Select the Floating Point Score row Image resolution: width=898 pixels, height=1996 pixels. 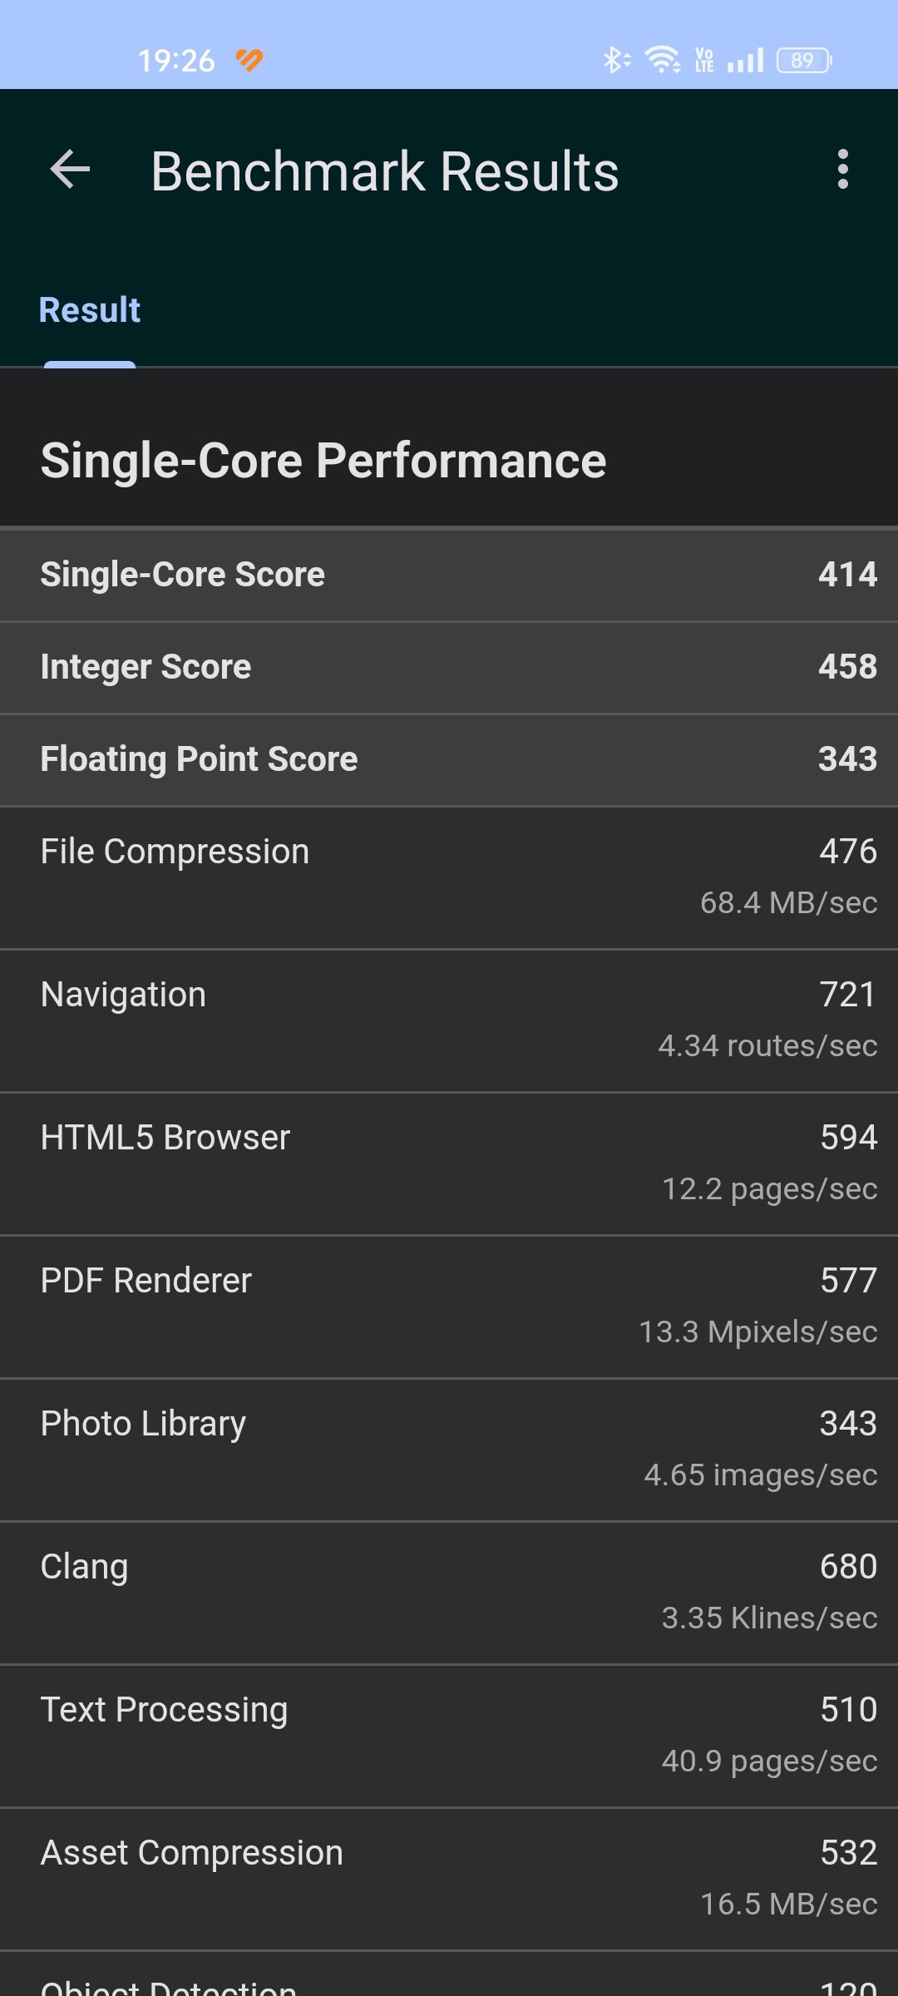[449, 759]
